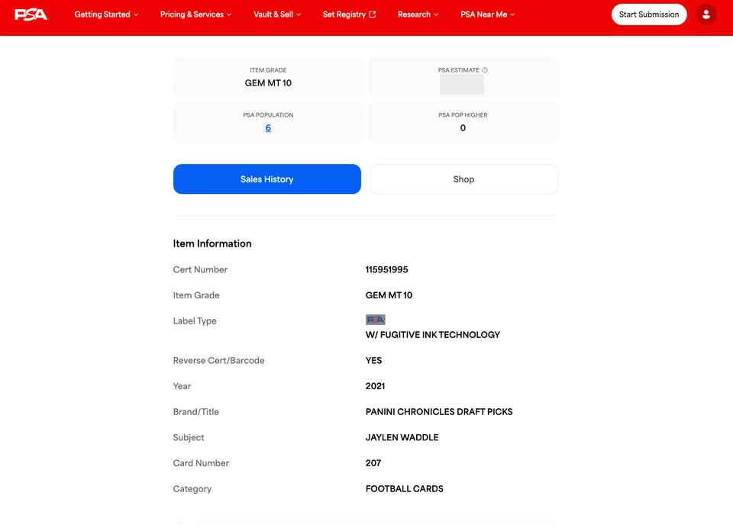Click W/ FUGITIVE INK TECHNOLOGY text

point(432,334)
